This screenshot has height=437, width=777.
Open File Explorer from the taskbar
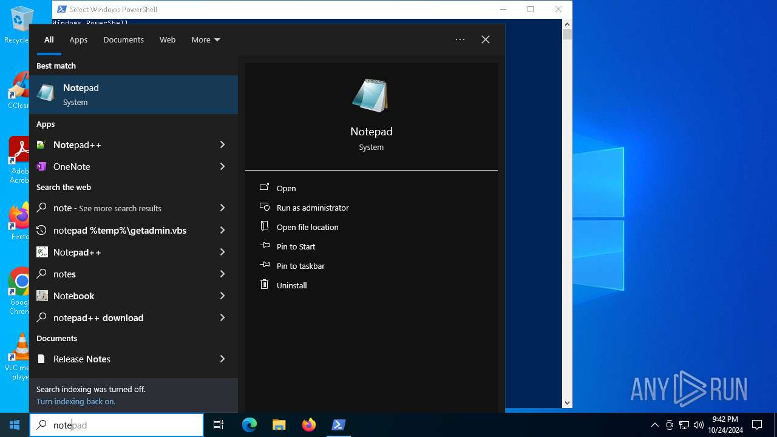point(279,425)
